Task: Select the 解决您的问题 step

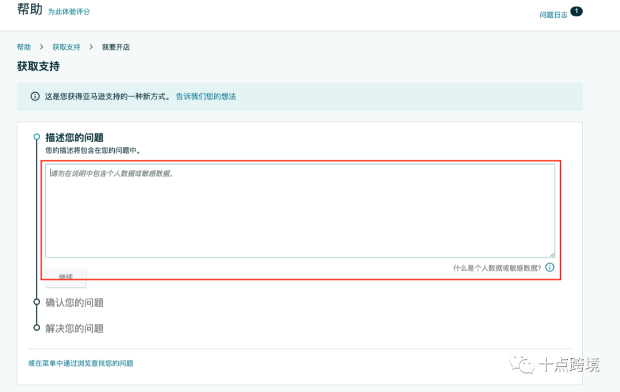Action: (x=74, y=328)
